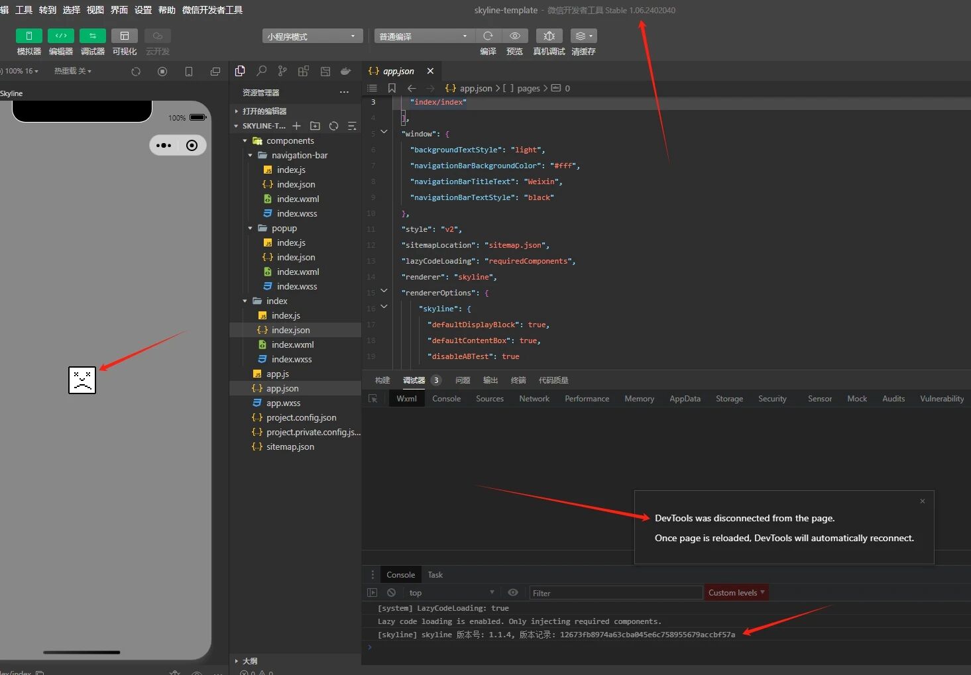Create a new file in the project
Screen dimensions: 971x675
[x=296, y=126]
